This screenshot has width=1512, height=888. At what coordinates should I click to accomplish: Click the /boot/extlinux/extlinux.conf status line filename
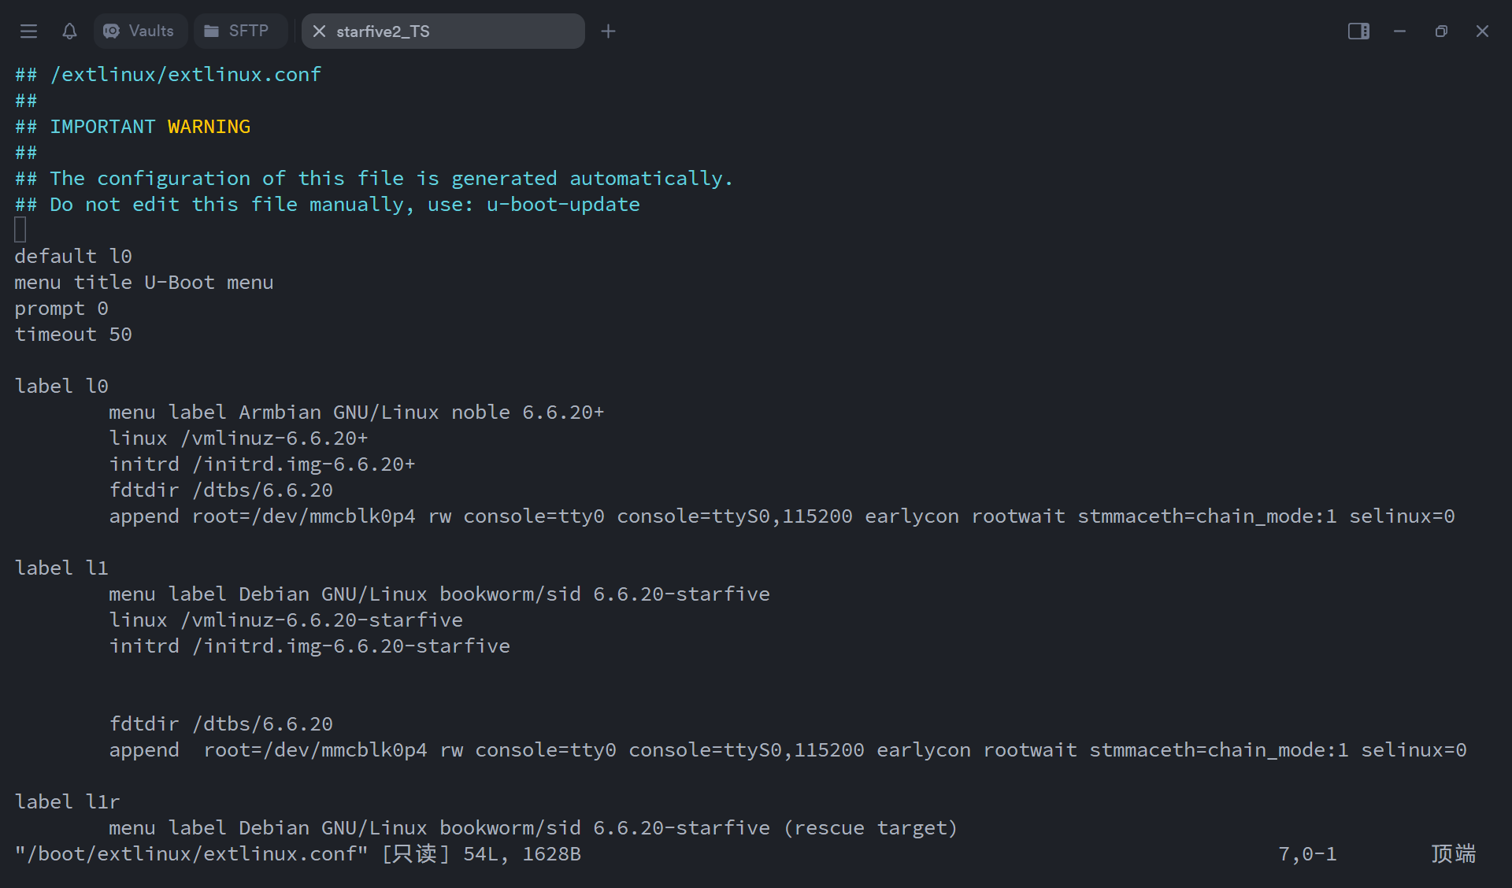(191, 854)
